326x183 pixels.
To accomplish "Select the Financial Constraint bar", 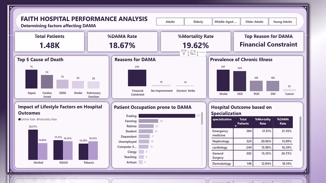I will pos(137,78).
